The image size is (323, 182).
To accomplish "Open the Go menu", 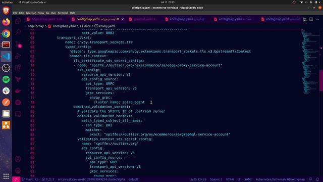I will tap(47, 13).
